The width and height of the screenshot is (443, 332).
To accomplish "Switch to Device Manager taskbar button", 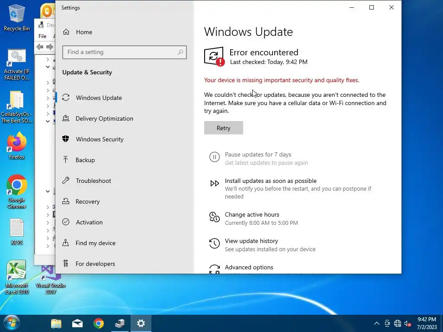I will [x=120, y=323].
